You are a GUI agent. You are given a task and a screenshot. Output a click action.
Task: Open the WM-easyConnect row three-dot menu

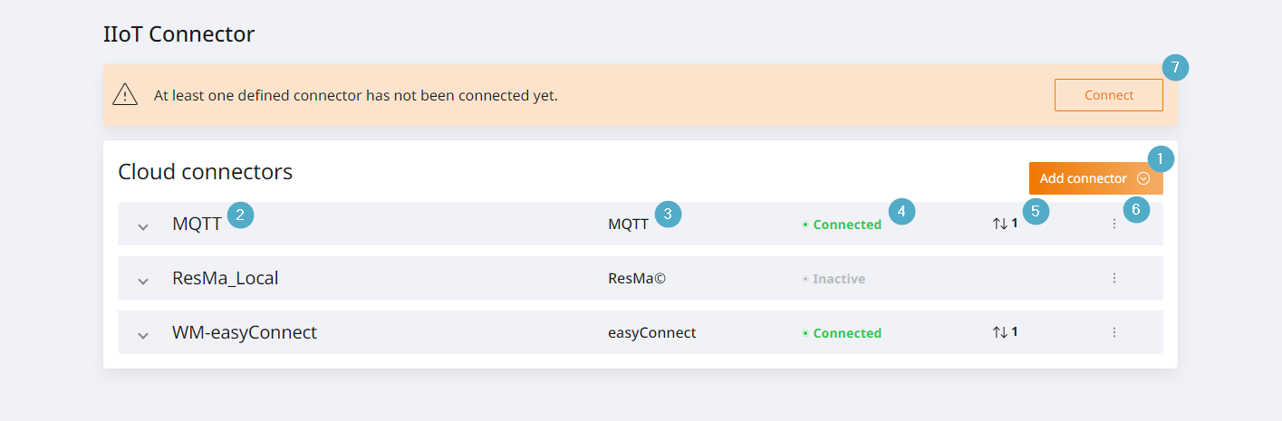click(1113, 332)
